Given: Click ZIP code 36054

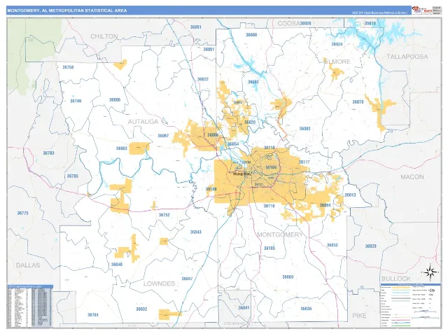Looking at the screenshot, I should [233, 144].
